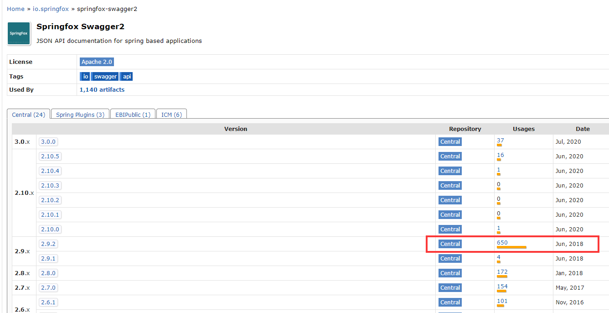Switch to the Spring Plugins (3) tab
The height and width of the screenshot is (313, 609).
(x=80, y=115)
